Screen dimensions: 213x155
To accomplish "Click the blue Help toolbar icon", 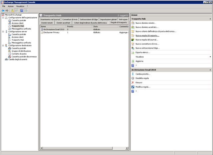I will tap(22, 10).
